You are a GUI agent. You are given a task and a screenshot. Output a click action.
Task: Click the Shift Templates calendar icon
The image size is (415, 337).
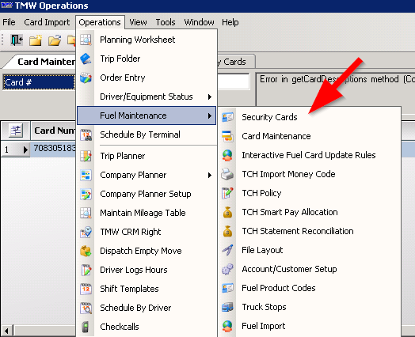tap(86, 290)
